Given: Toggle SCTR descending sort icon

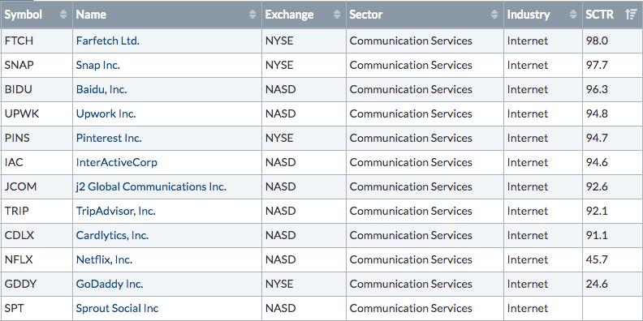Looking at the screenshot, I should click(631, 15).
